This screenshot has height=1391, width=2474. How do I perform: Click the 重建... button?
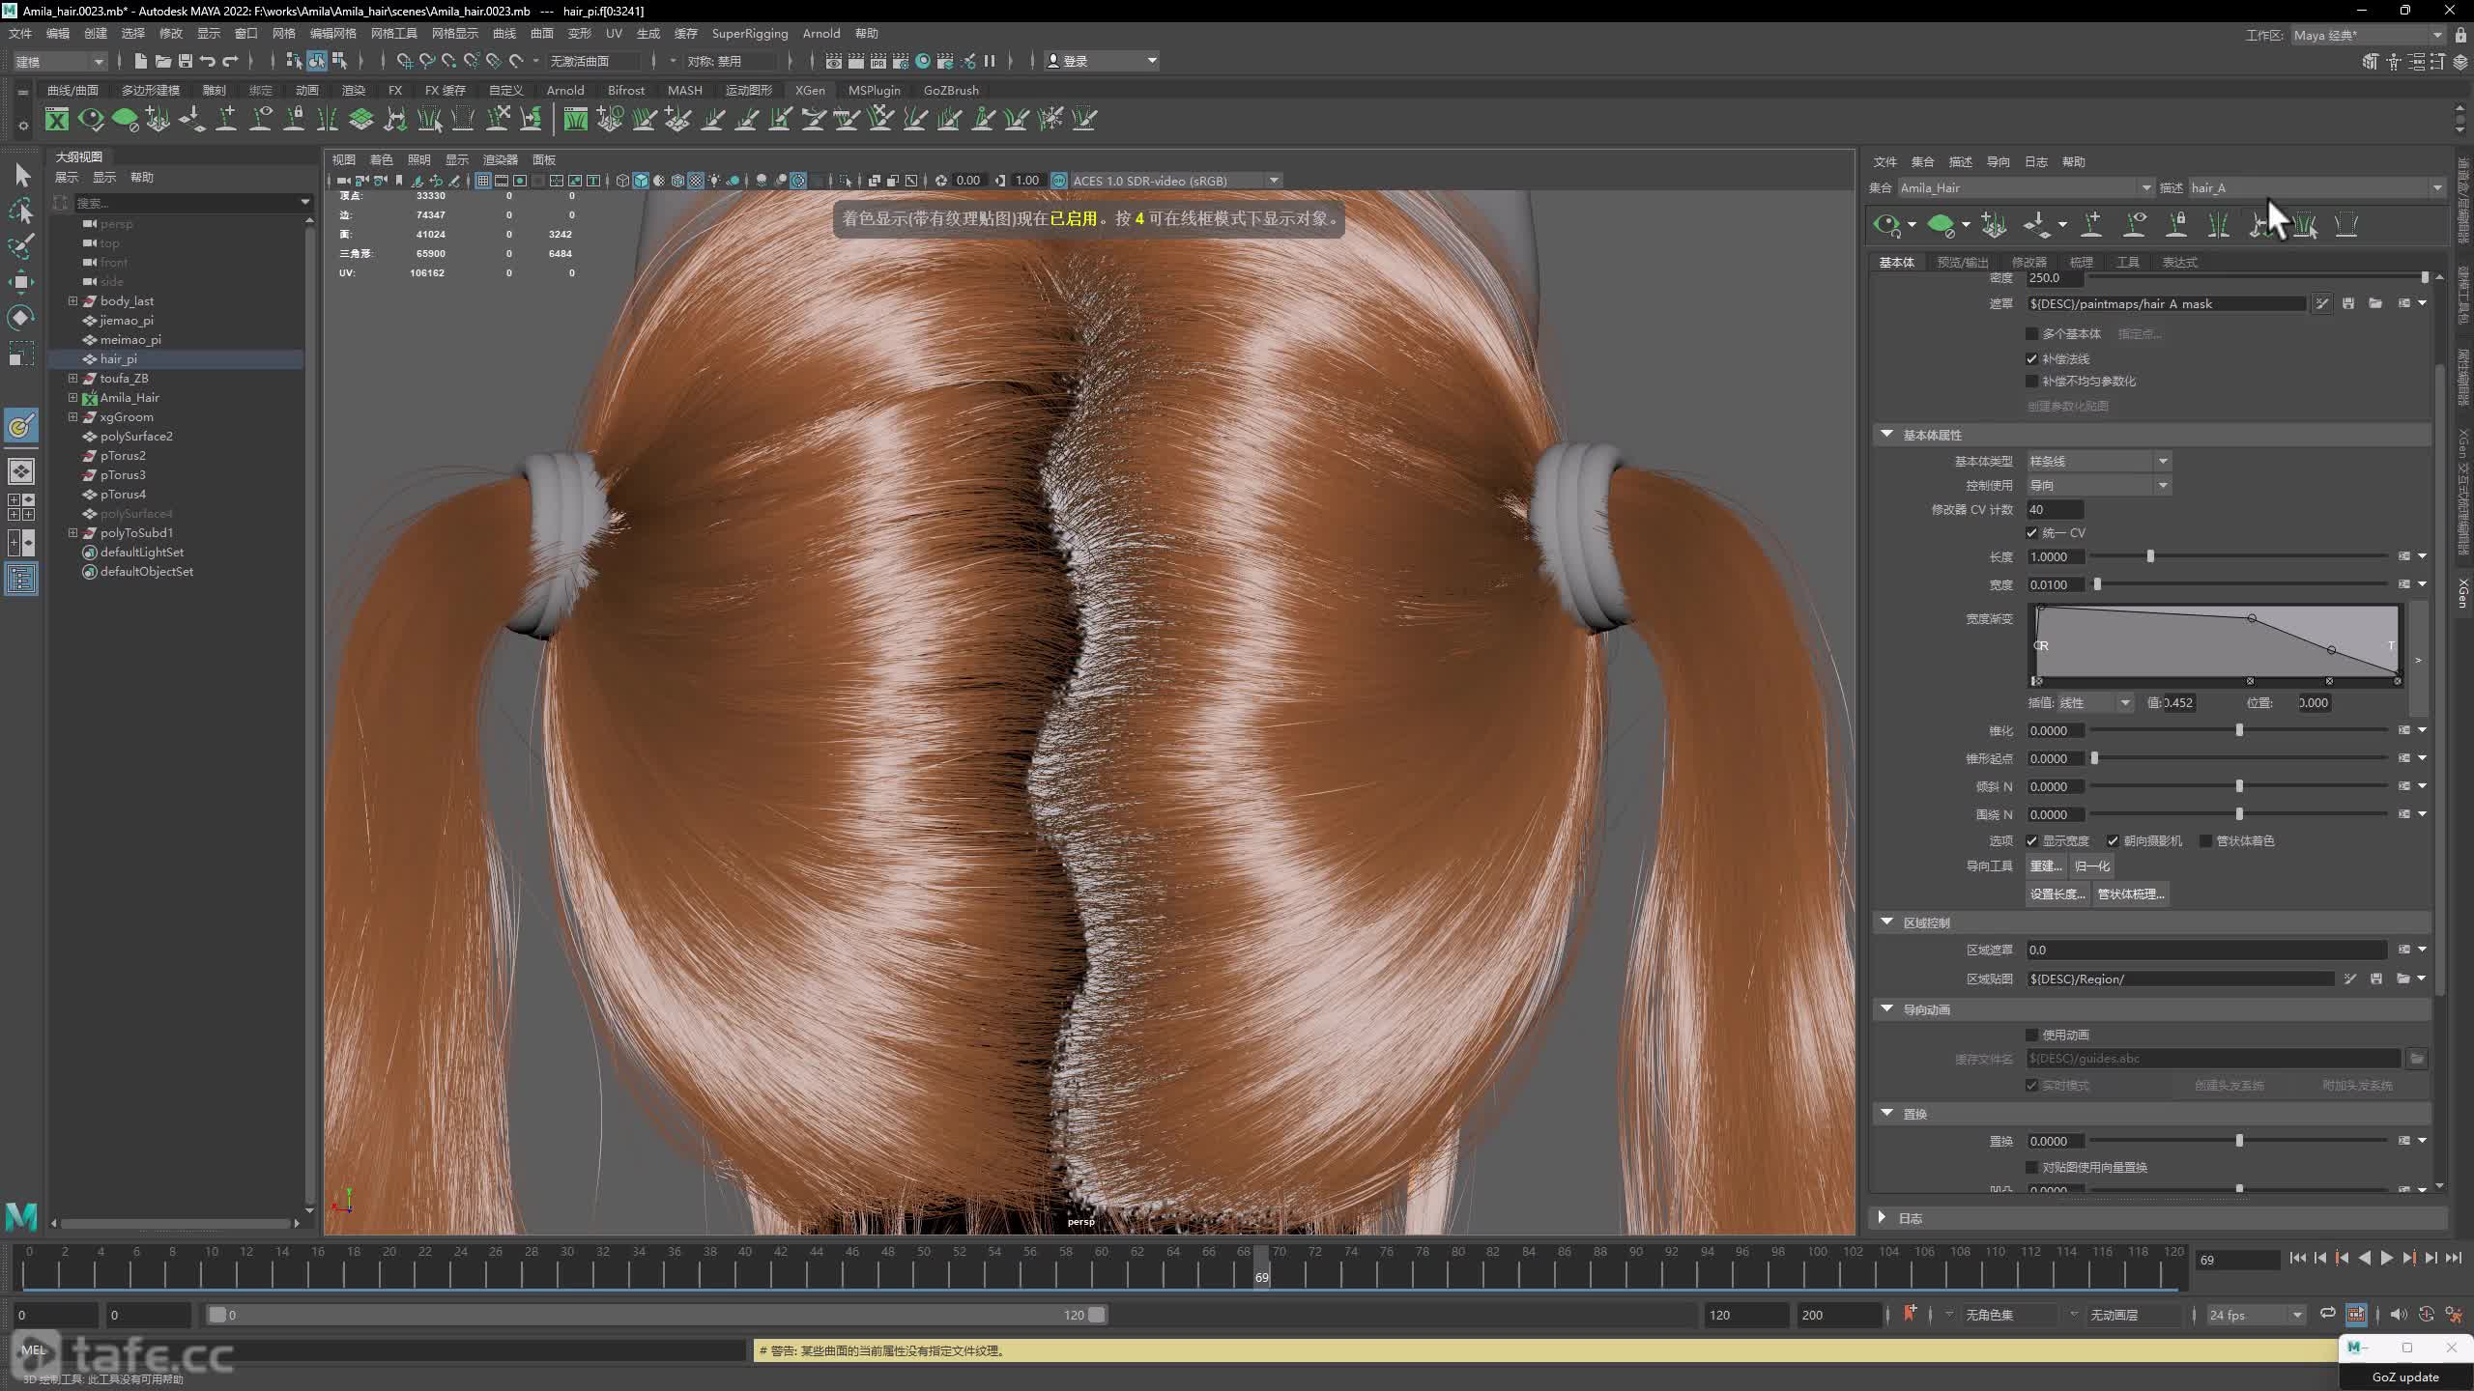point(2046,866)
